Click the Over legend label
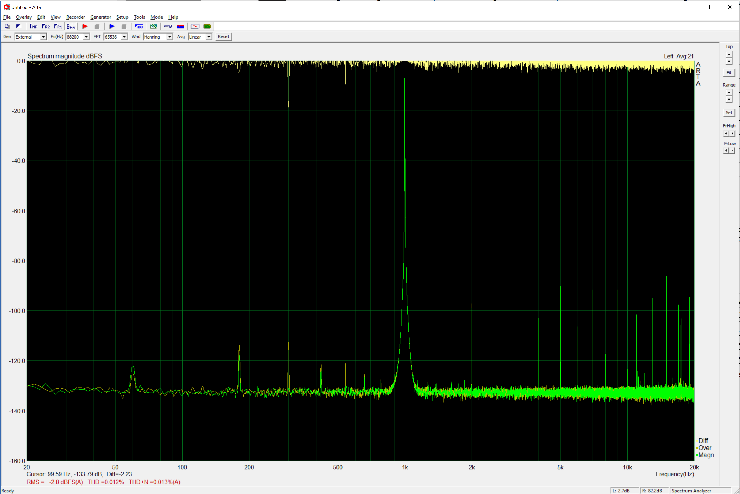The height and width of the screenshot is (494, 740). click(x=705, y=448)
